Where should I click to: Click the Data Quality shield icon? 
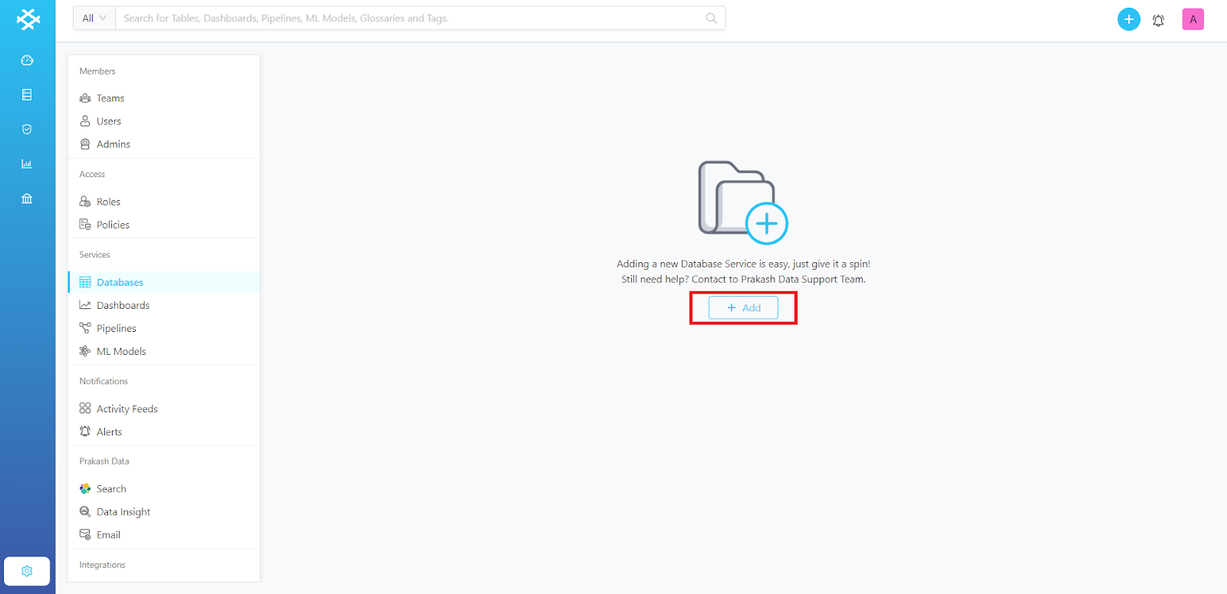coord(27,130)
